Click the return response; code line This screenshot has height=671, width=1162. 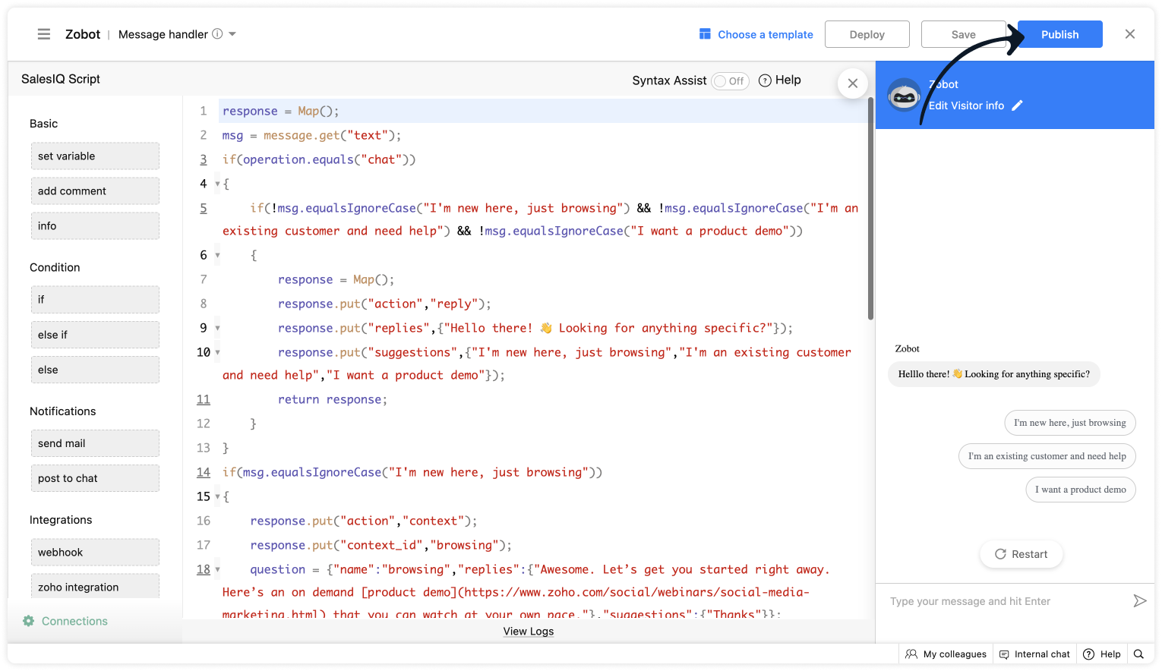tap(333, 399)
